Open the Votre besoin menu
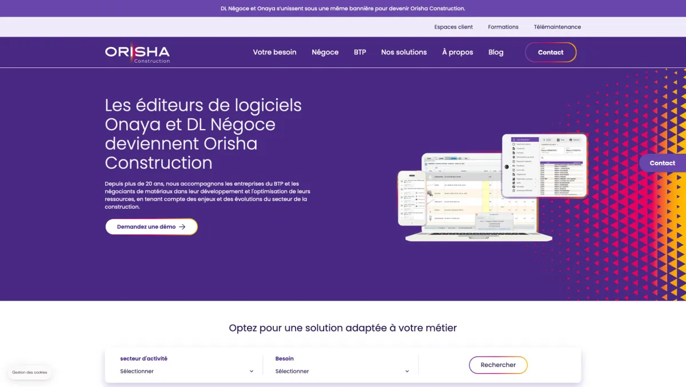Image resolution: width=686 pixels, height=387 pixels. click(274, 52)
